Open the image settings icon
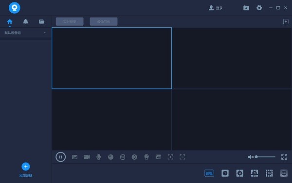292x183 pixels. coord(158,157)
